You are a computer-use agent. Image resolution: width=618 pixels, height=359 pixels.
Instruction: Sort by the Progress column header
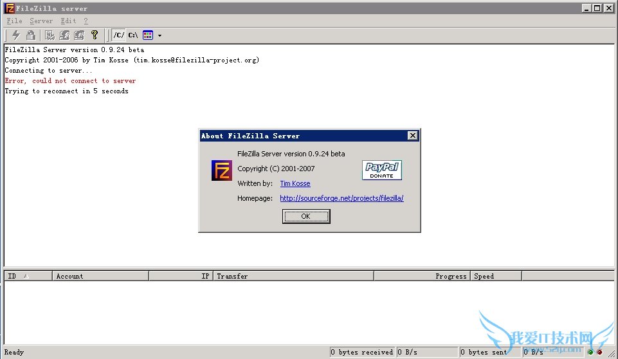[x=422, y=276]
